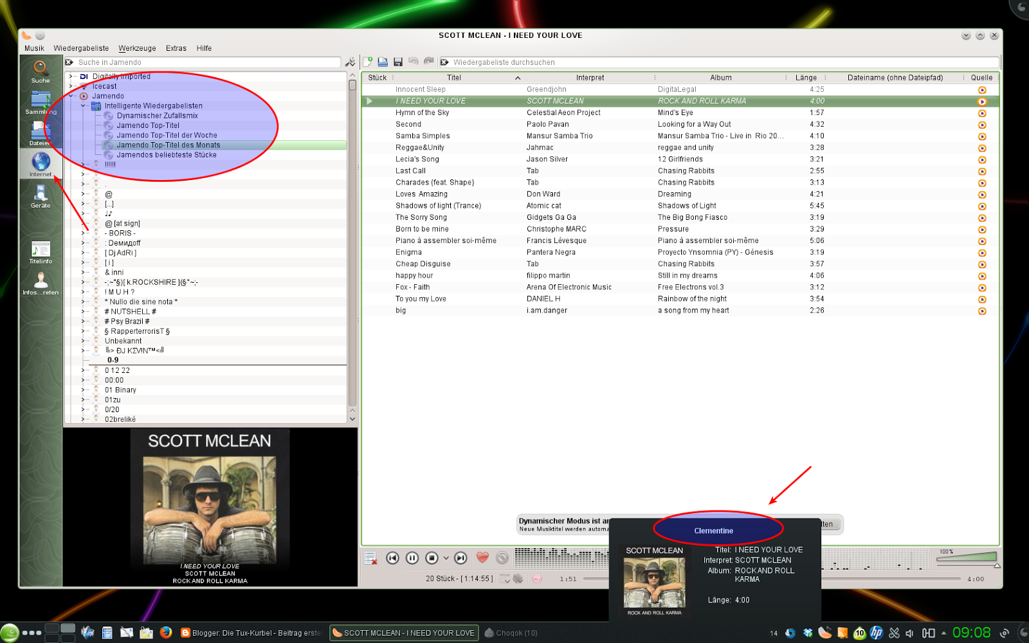Sort playlist by the Album column header

point(720,78)
